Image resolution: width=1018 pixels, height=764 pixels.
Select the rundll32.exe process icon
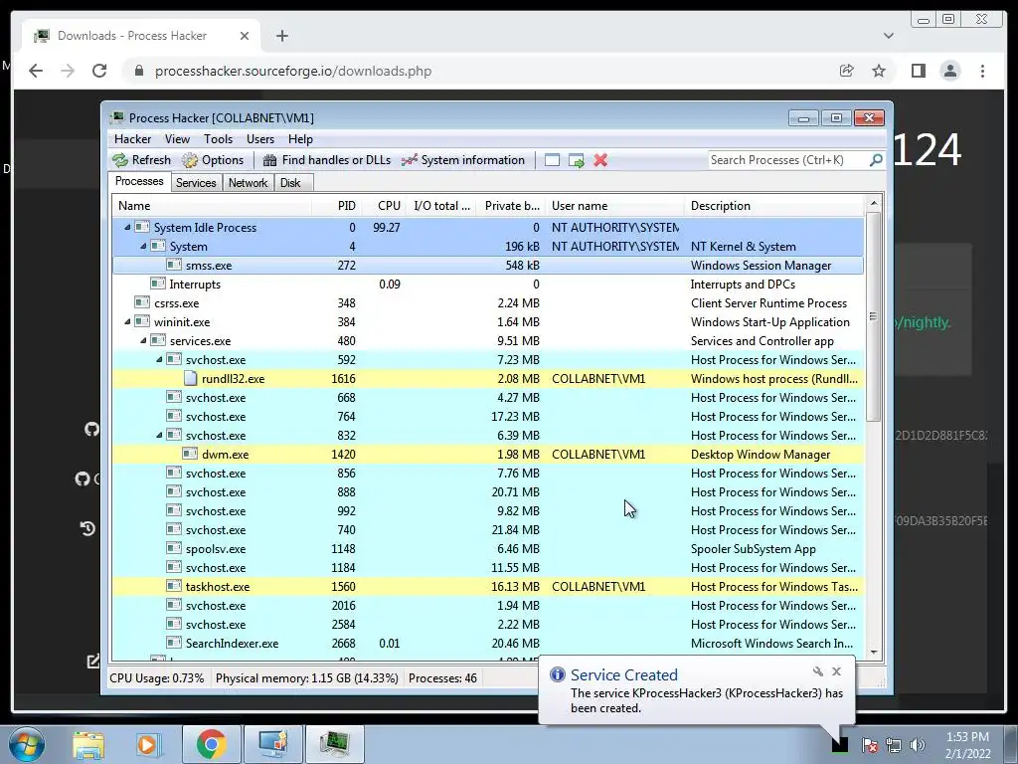pyautogui.click(x=190, y=378)
